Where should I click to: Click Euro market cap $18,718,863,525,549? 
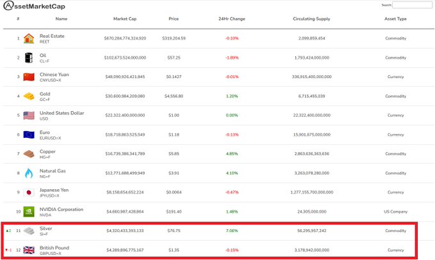(125, 135)
